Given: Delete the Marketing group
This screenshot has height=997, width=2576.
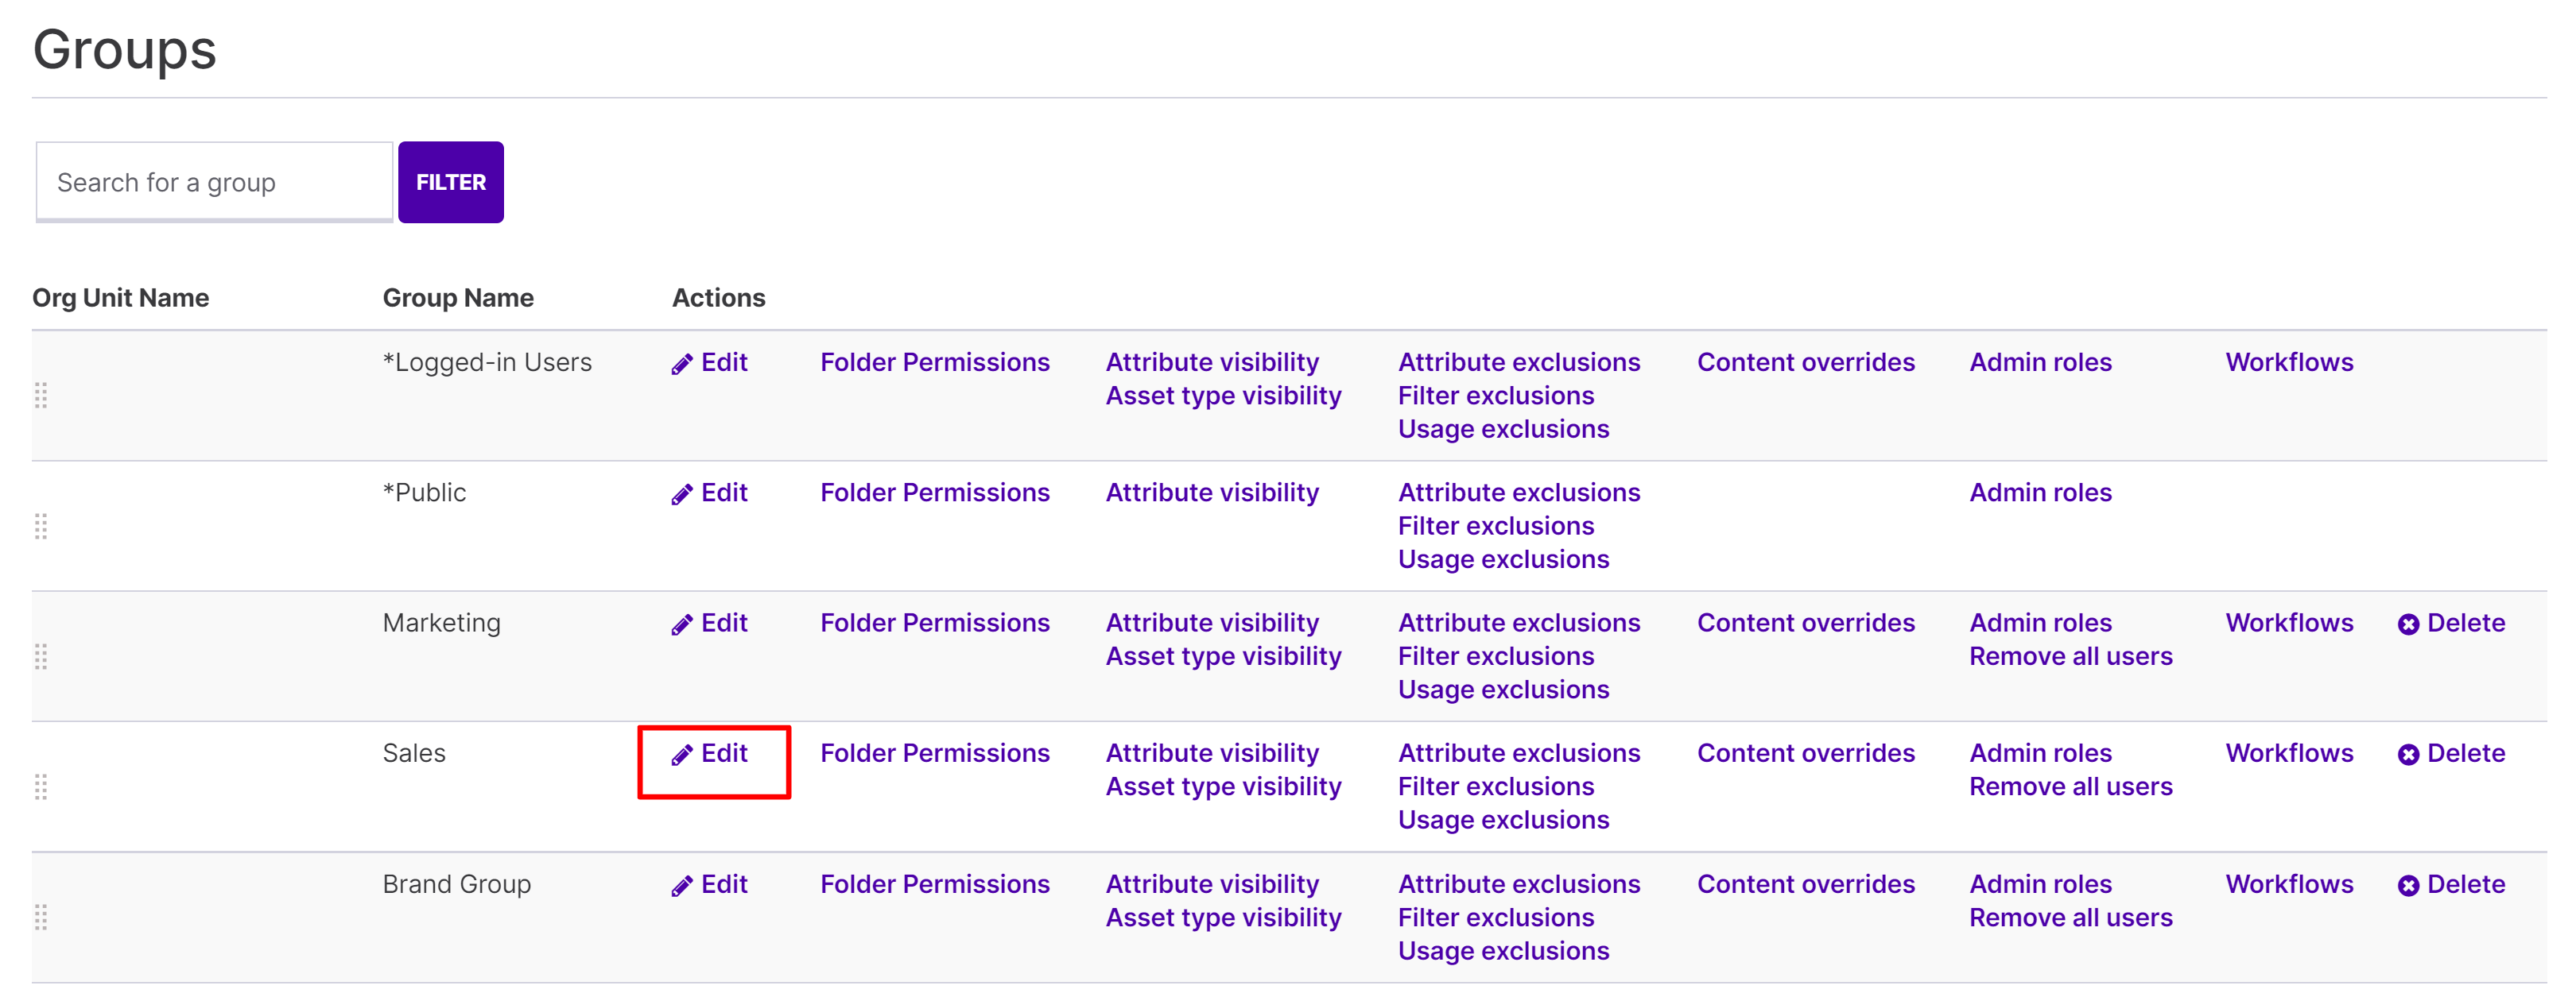Looking at the screenshot, I should coord(2451,624).
